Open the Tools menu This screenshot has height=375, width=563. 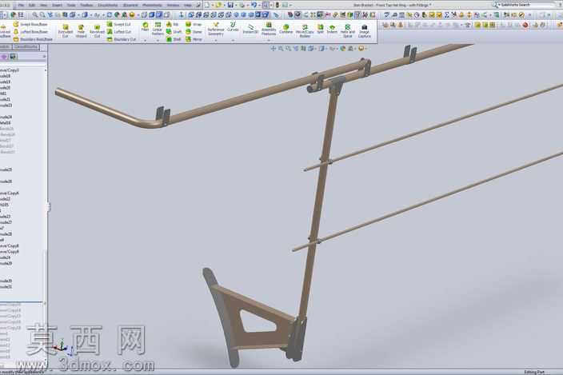tap(71, 6)
